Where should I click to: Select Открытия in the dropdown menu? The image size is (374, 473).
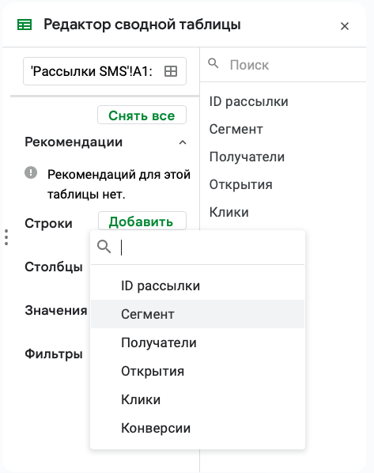click(x=198, y=371)
